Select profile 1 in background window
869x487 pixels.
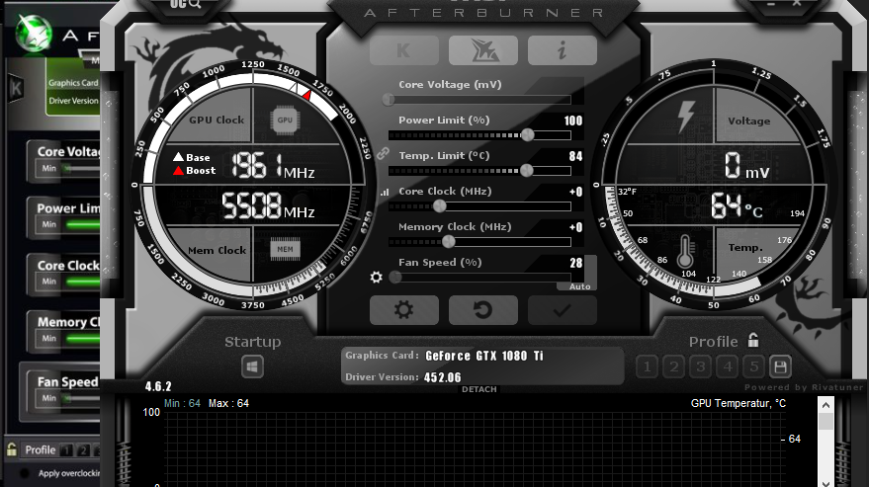click(x=66, y=450)
